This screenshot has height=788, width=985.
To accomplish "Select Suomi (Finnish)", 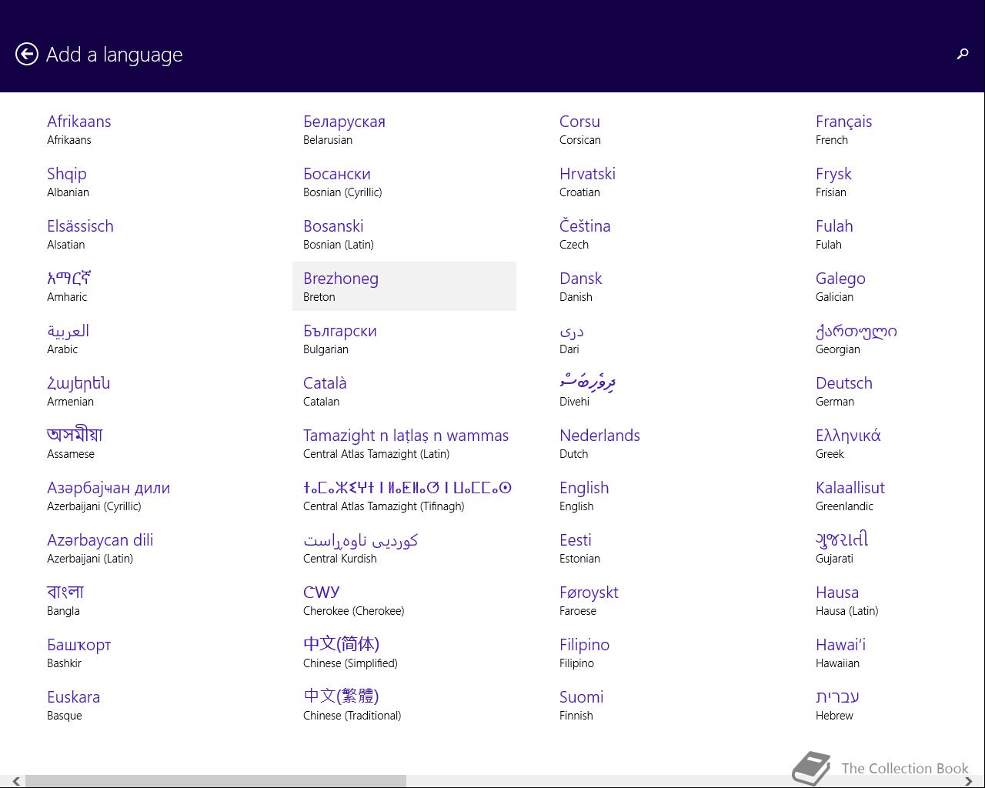I will tap(660, 705).
